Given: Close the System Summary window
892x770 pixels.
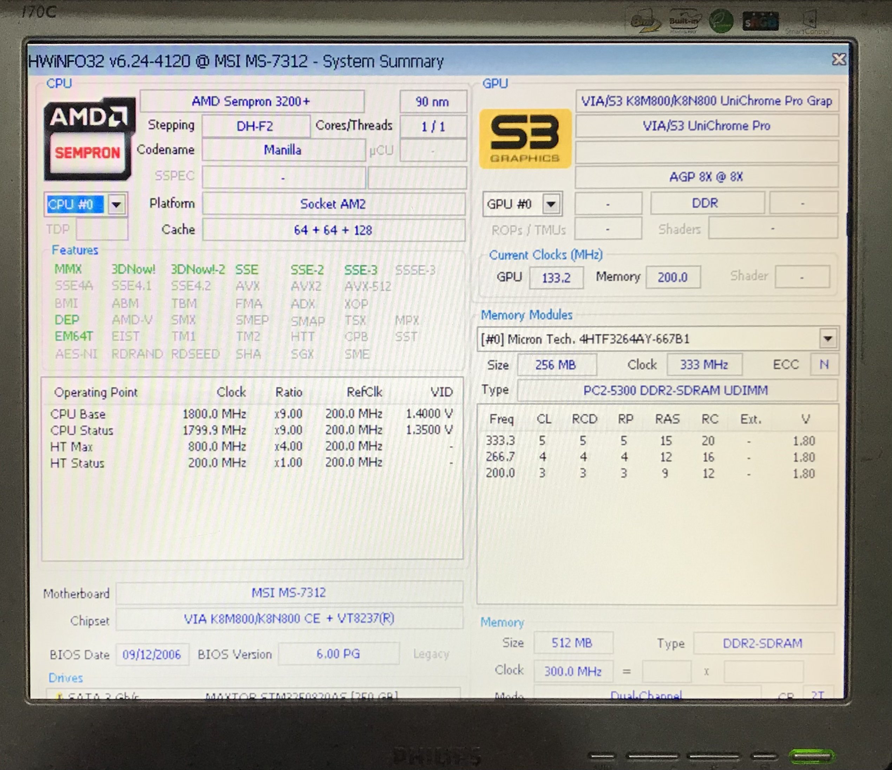Looking at the screenshot, I should (x=838, y=59).
